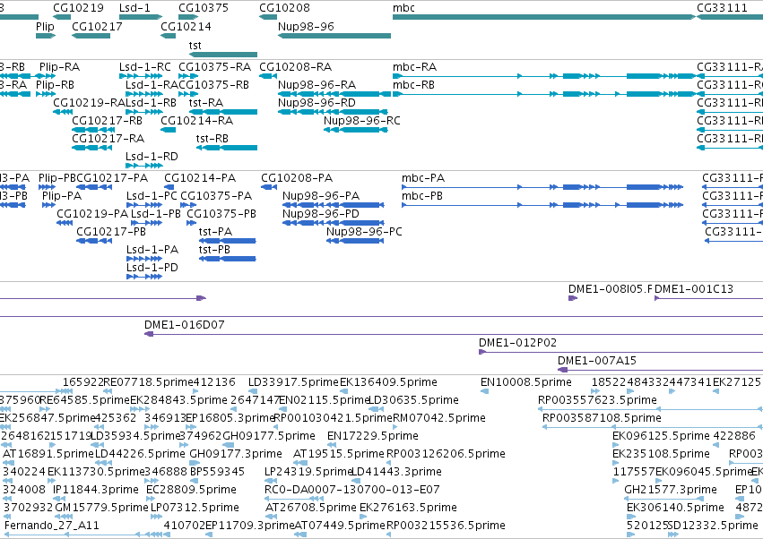Click the CG10208 gene label
This screenshot has height=539, width=763.
(284, 8)
